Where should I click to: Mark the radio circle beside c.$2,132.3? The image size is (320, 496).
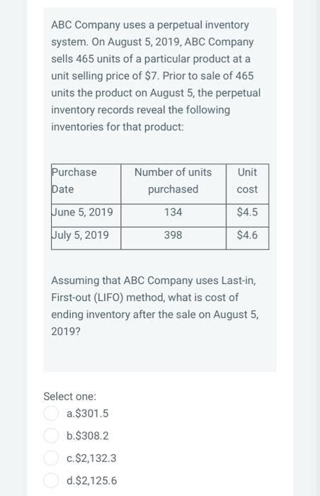click(x=50, y=458)
